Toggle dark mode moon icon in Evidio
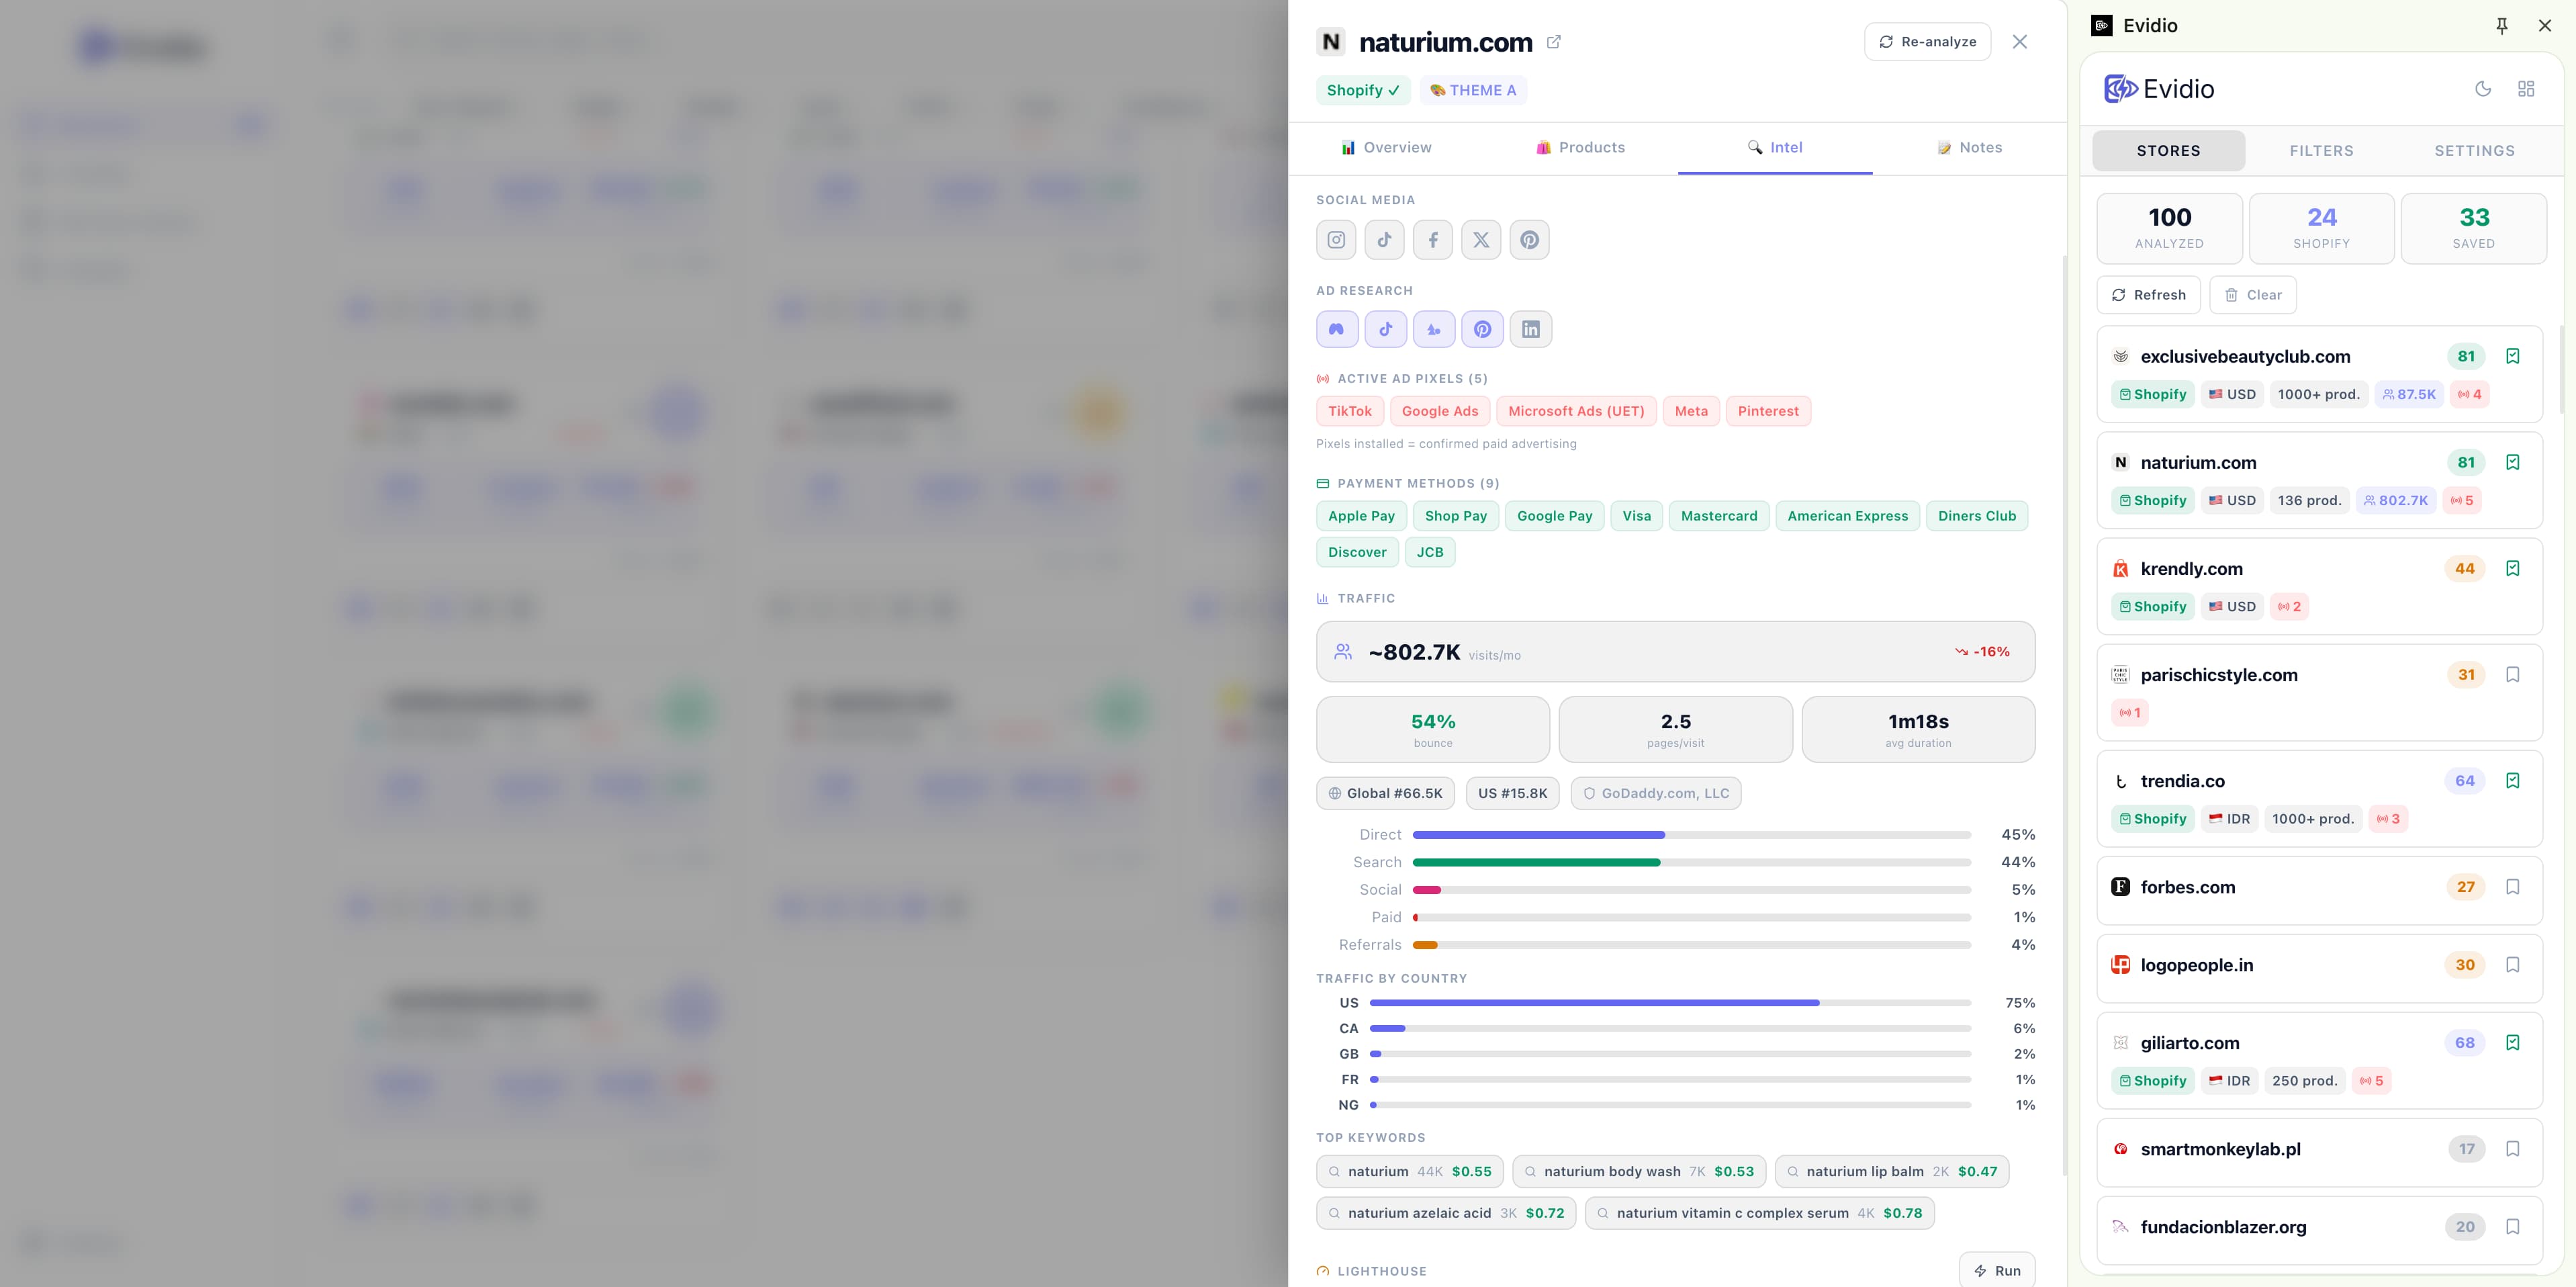This screenshot has width=2576, height=1287. (x=2483, y=89)
